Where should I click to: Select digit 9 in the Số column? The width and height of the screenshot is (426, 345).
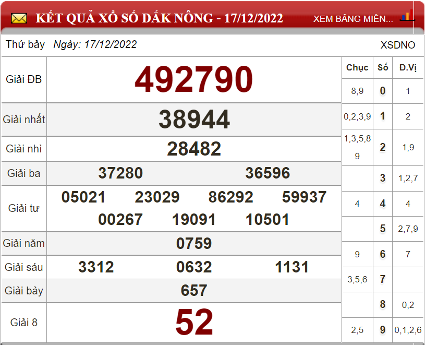click(383, 330)
